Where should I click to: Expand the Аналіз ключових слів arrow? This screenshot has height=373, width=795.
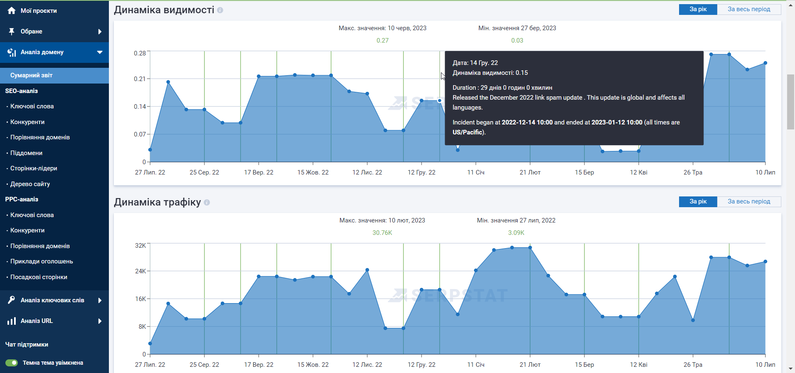100,300
